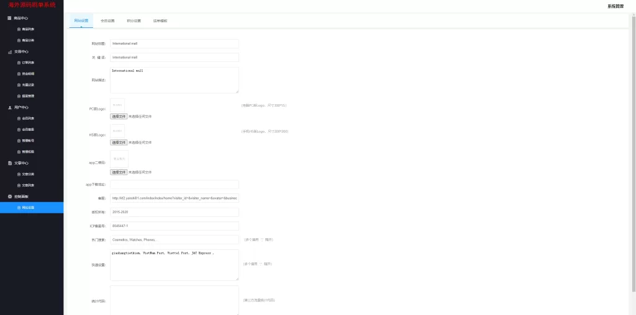Image resolution: width=636 pixels, height=315 pixels.
Task: Click the app二维码 preview image
Action: coord(119,159)
